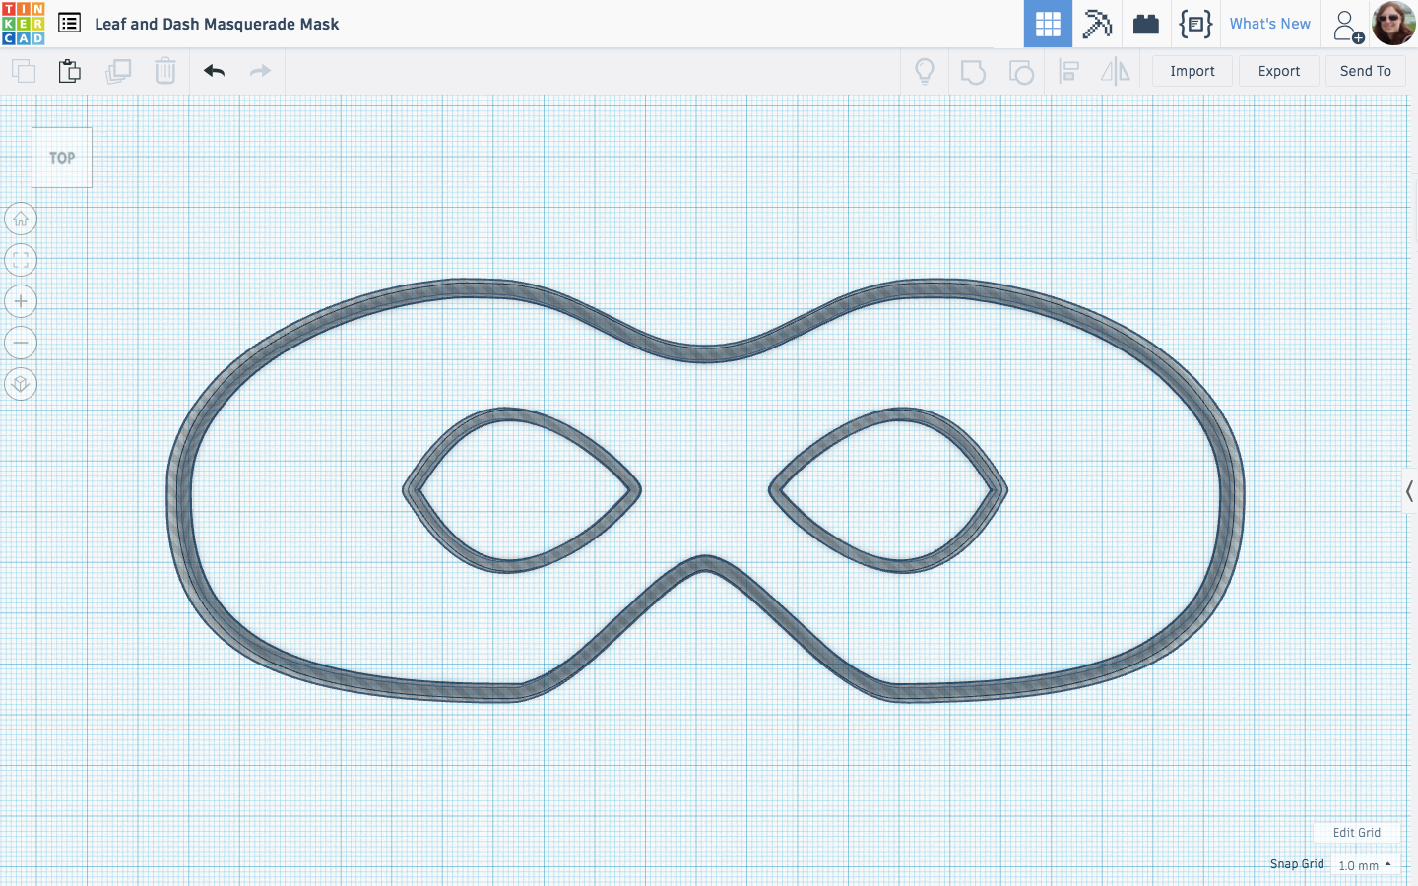1418x886 pixels.
Task: Open the Codeblocks icon
Action: click(1194, 24)
